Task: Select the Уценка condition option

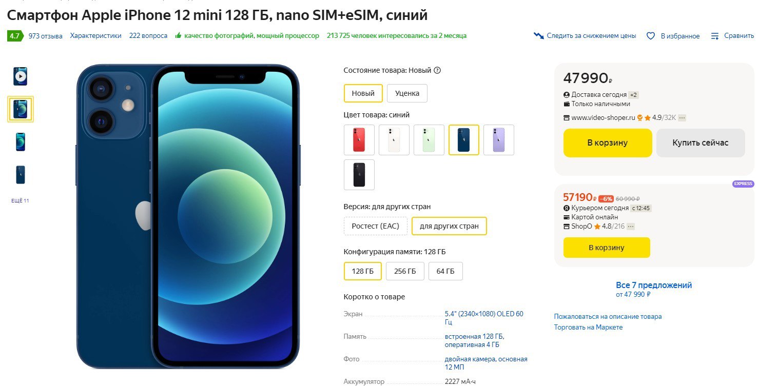Action: (407, 93)
